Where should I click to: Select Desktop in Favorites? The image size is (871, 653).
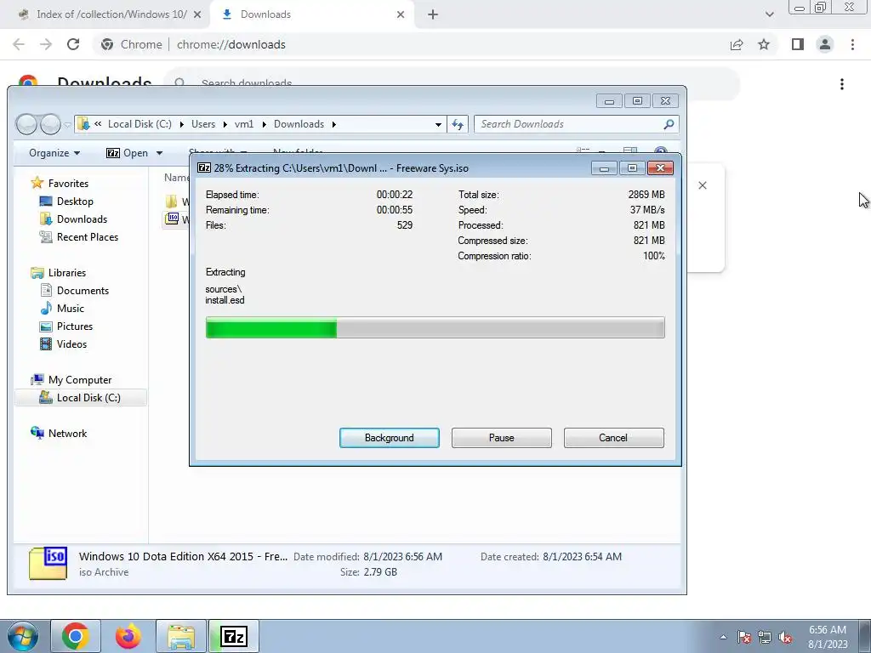click(x=75, y=201)
